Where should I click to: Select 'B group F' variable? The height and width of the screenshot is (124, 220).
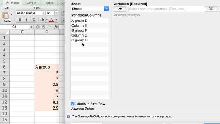[x=90, y=31]
